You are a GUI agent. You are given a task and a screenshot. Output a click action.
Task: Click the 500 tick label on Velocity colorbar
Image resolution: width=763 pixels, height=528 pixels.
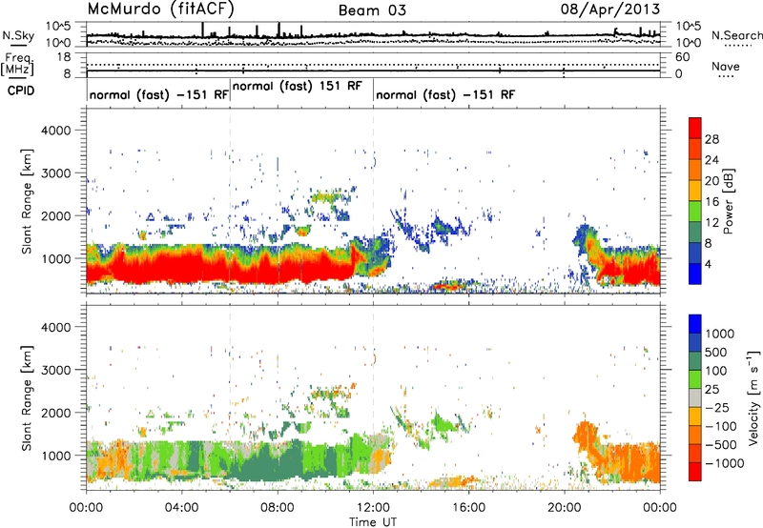point(717,352)
